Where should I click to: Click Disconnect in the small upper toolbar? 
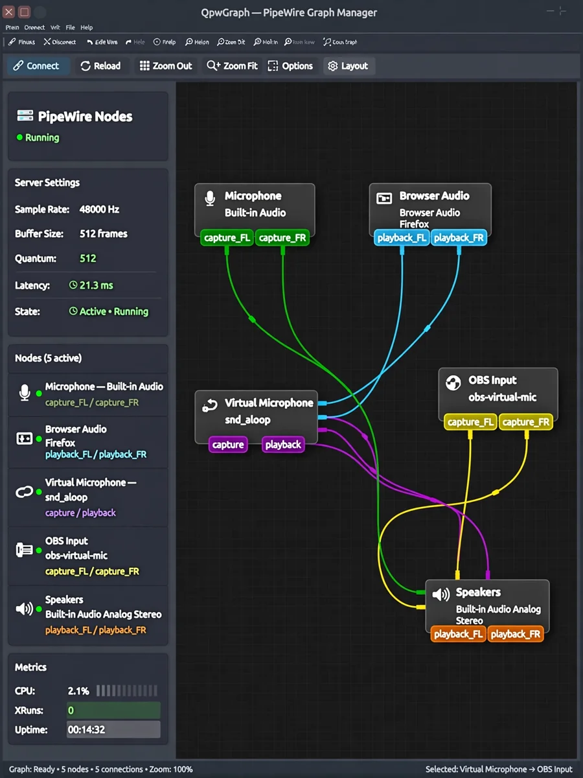[x=60, y=42]
